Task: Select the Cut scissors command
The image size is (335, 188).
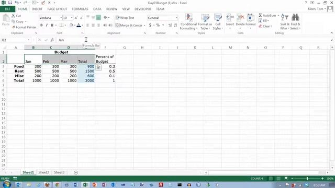Action: (16, 16)
